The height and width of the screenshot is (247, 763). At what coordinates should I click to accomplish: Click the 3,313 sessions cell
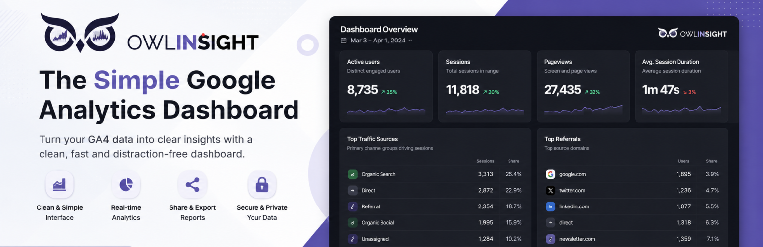pos(485,174)
